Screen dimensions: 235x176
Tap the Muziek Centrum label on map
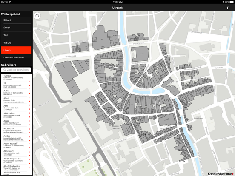(x=115, y=127)
